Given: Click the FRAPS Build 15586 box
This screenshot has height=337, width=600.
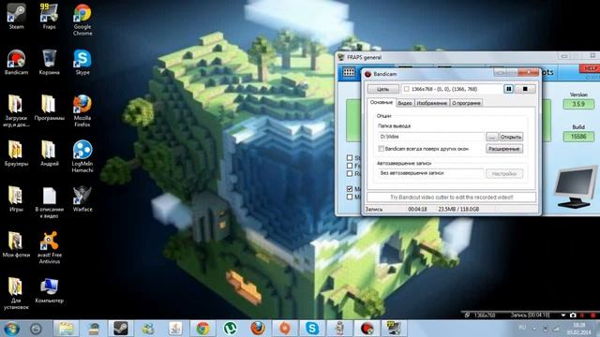Looking at the screenshot, I should coord(578,137).
